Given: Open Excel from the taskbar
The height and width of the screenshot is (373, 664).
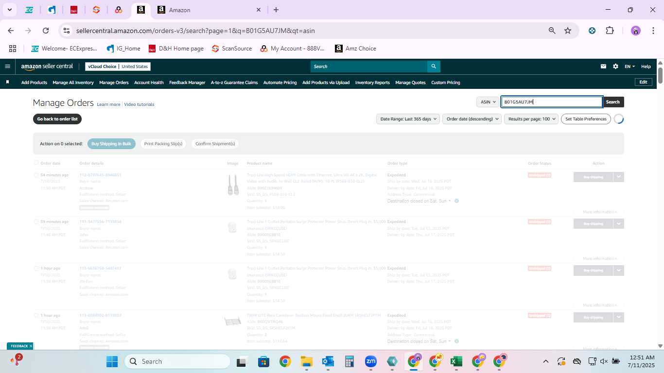Looking at the screenshot, I should click(x=456, y=361).
